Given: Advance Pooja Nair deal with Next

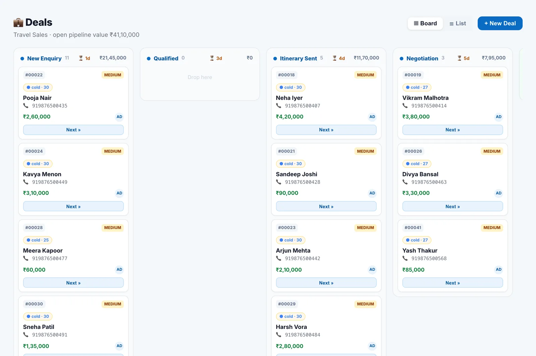Looking at the screenshot, I should 73,130.
